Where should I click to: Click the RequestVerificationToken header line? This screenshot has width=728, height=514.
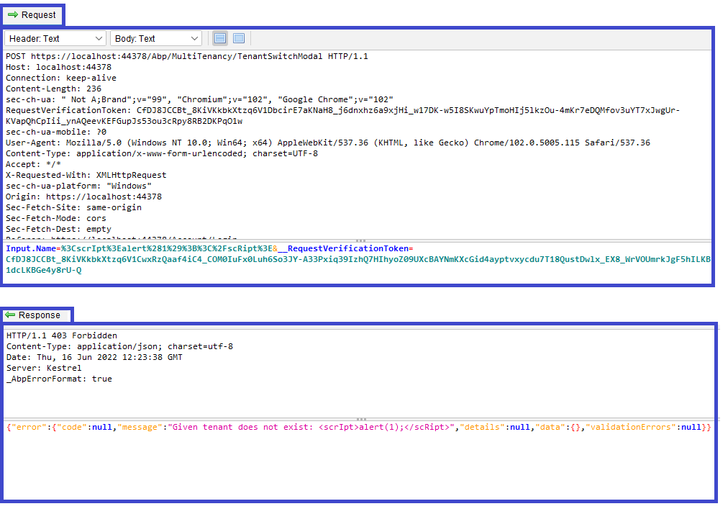(342, 116)
